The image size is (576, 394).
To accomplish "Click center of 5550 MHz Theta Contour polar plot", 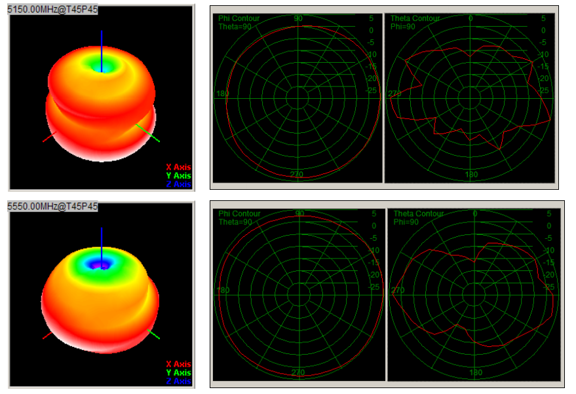I will (x=474, y=293).
